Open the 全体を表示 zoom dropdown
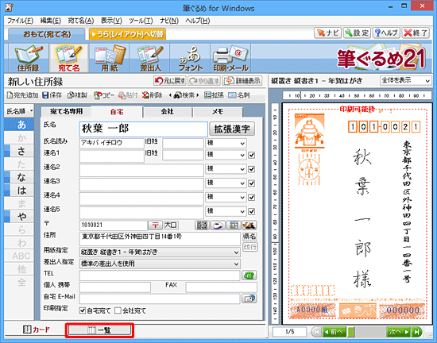 406,81
